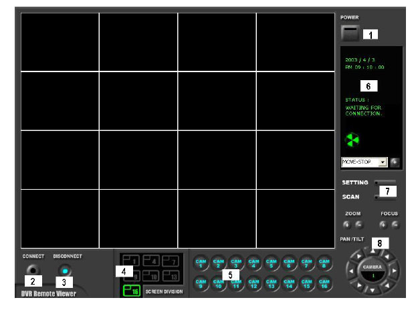Click the Scan button
418x310 pixels.
click(385, 197)
